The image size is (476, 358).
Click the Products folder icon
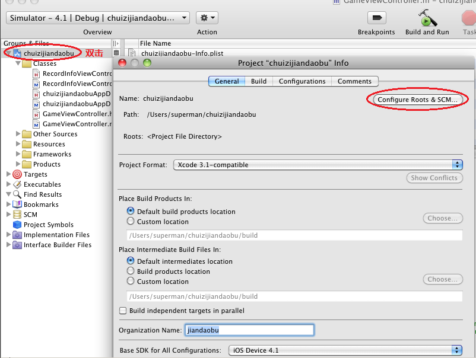[x=27, y=164]
